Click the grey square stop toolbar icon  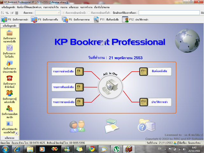tap(17, 13)
